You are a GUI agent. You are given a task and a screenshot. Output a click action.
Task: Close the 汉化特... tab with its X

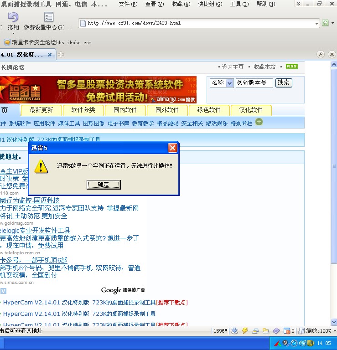click(50, 55)
